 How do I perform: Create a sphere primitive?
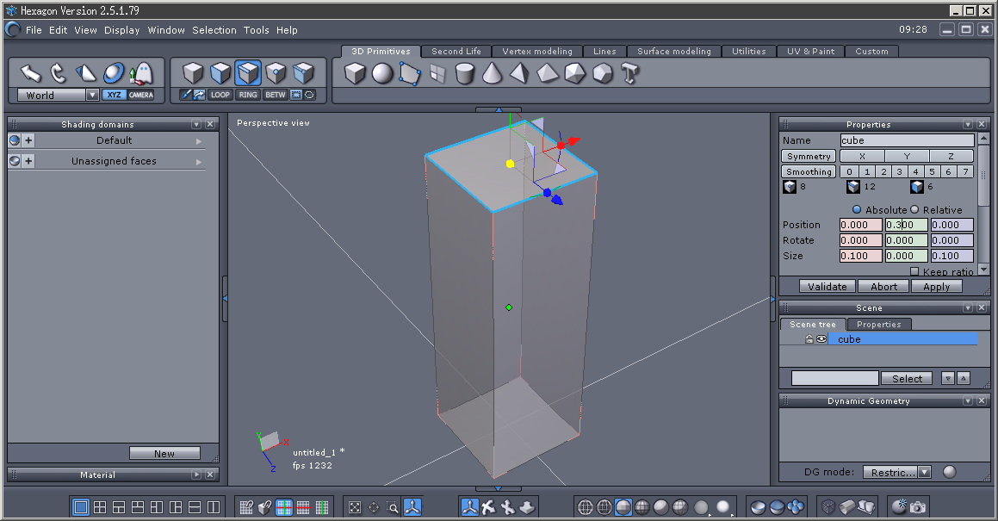click(382, 73)
